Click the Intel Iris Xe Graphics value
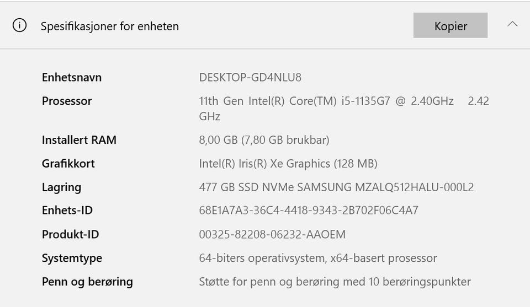The image size is (530, 307). [288, 164]
